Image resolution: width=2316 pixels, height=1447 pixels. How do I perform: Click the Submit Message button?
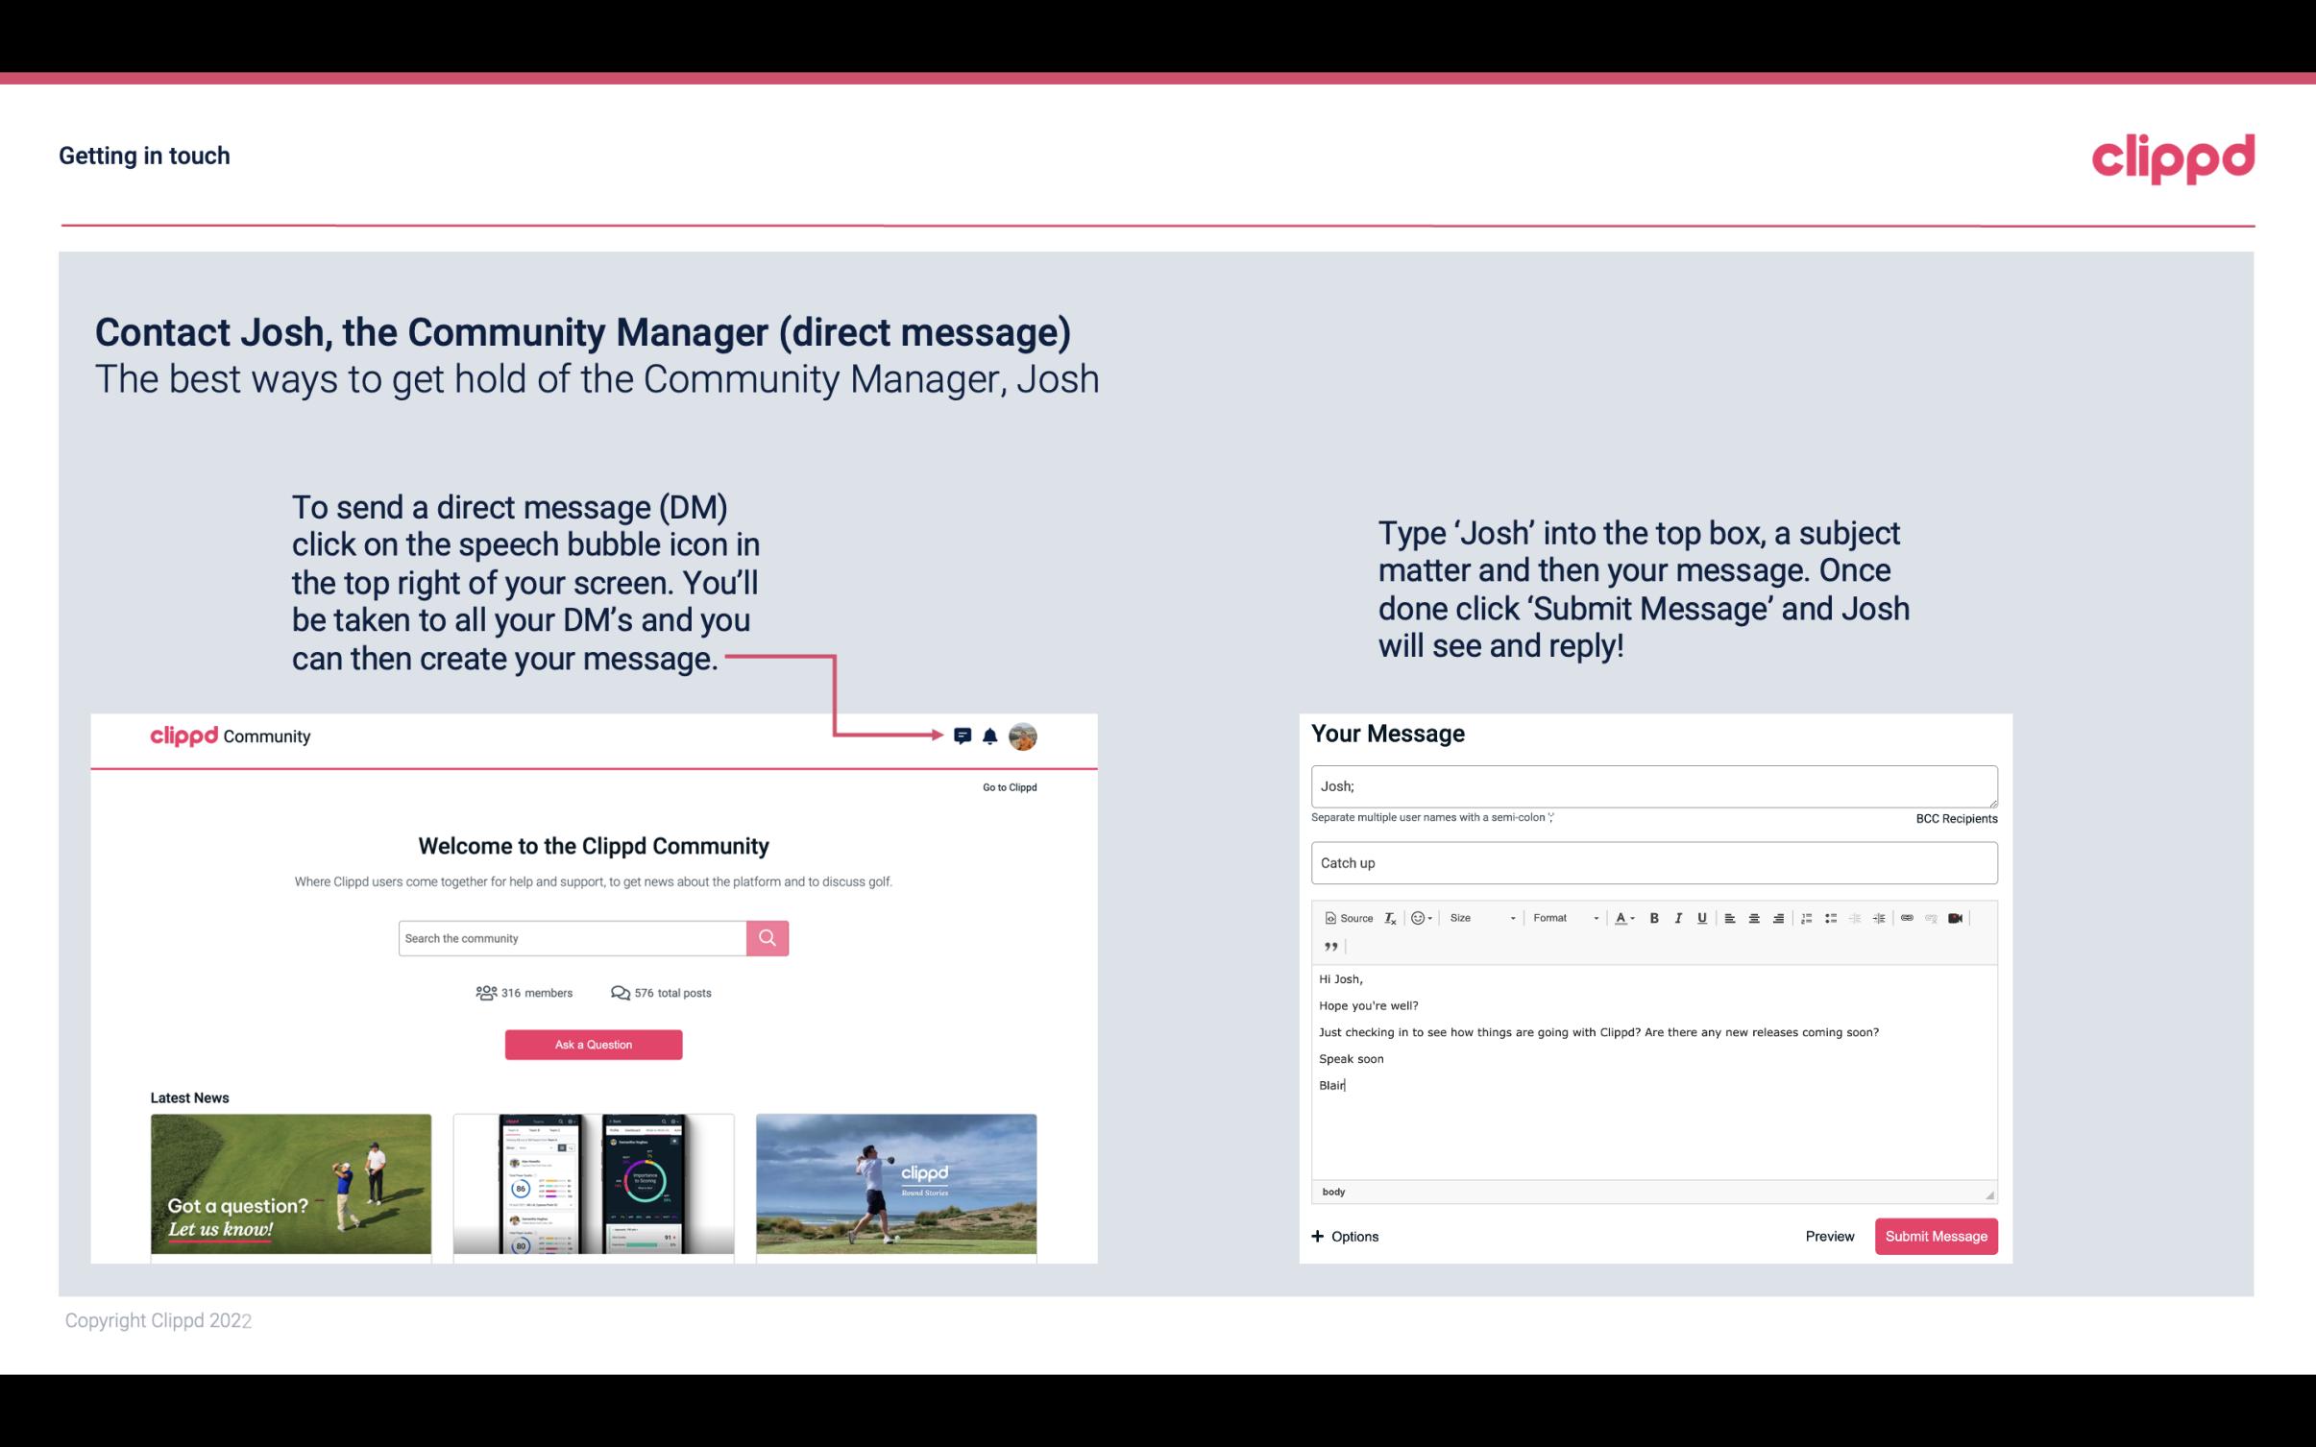[x=1936, y=1236]
